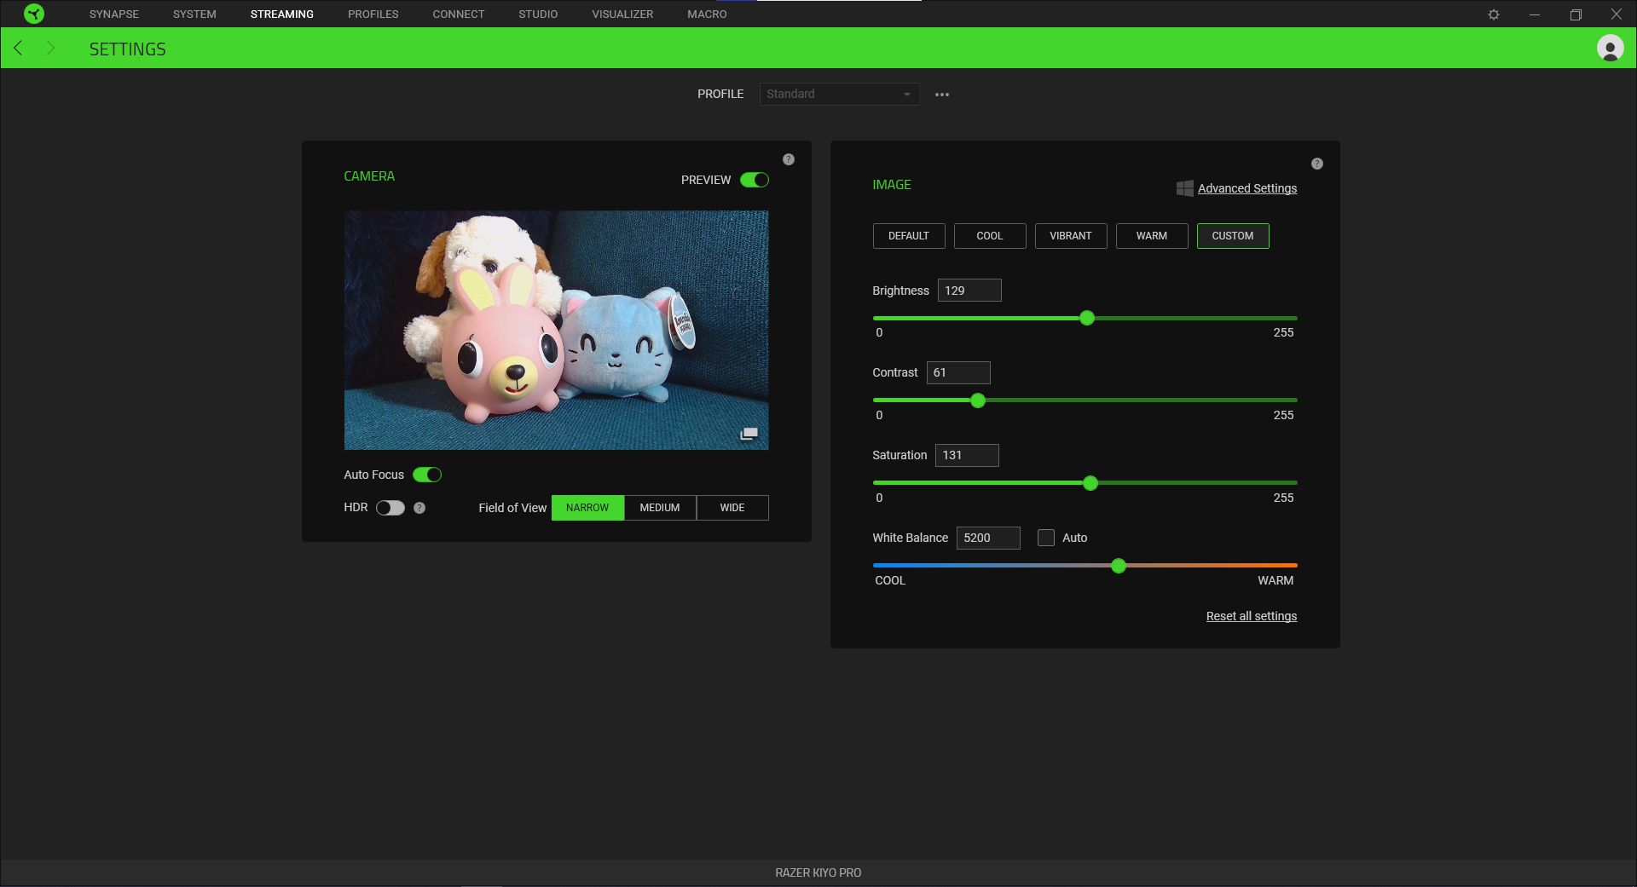Screen dimensions: 1637x887
Task: Select the Vibrant image preset
Action: (1070, 236)
